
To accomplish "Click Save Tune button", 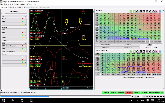I will click(128, 45).
